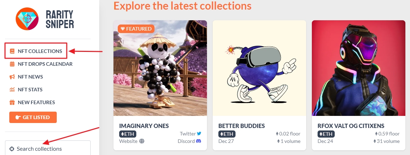410x155 pixels.
Task: Click the Website globe icon on Imaginary Ones
Action: click(x=142, y=141)
